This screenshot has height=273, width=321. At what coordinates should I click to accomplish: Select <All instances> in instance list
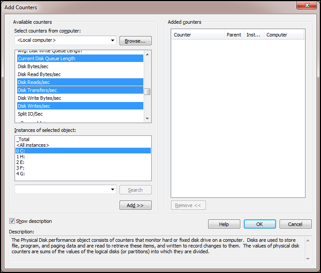[33, 145]
